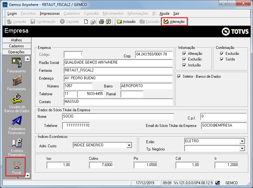Open Usuário de Banco de Dados icon
Screen dimensions: 253x188
(17, 98)
